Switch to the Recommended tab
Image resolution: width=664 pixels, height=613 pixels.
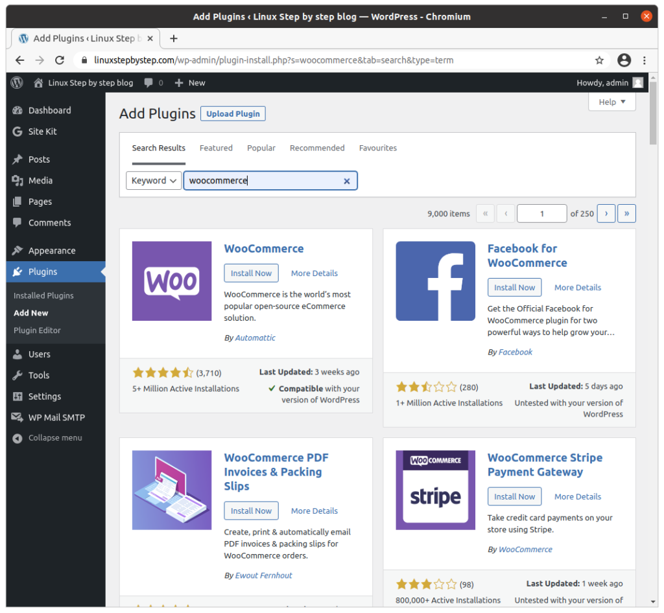tap(317, 148)
